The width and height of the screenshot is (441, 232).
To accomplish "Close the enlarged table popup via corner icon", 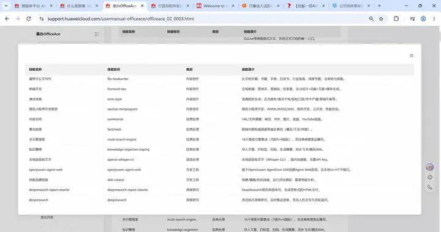I will pyautogui.click(x=412, y=56).
